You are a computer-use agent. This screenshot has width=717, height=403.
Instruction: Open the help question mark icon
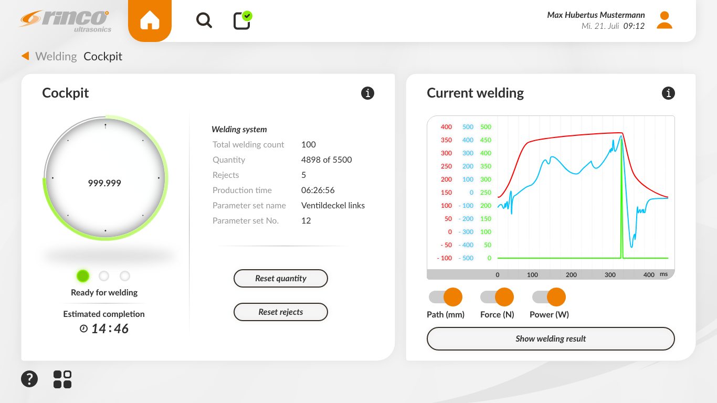[x=29, y=379]
